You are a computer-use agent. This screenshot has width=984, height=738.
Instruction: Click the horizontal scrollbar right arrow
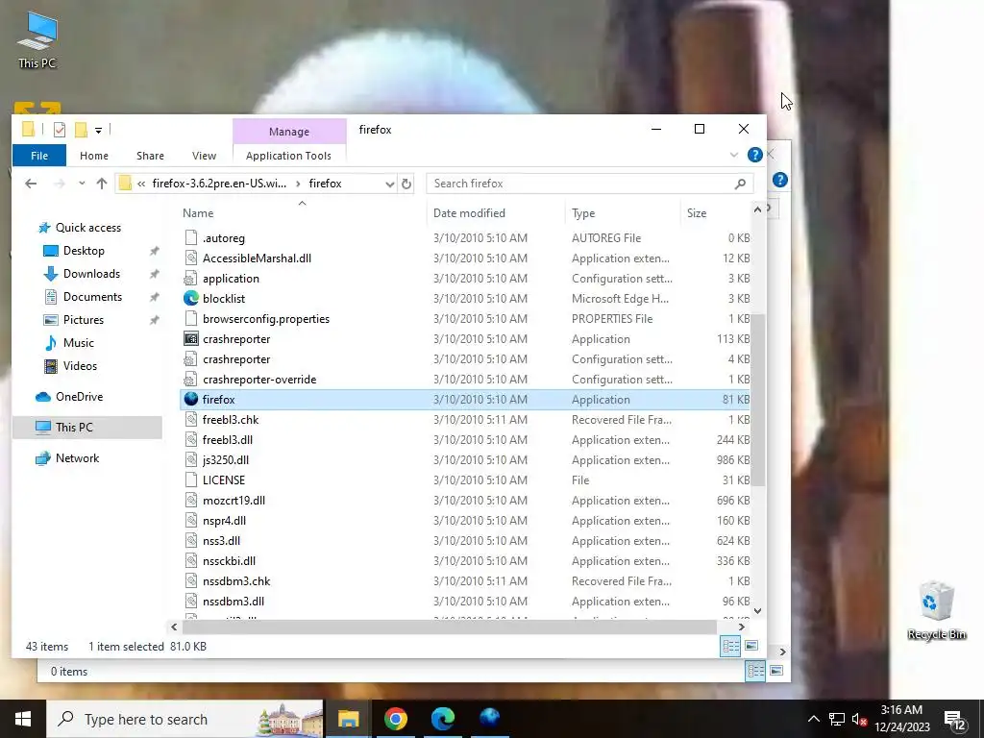(x=742, y=627)
